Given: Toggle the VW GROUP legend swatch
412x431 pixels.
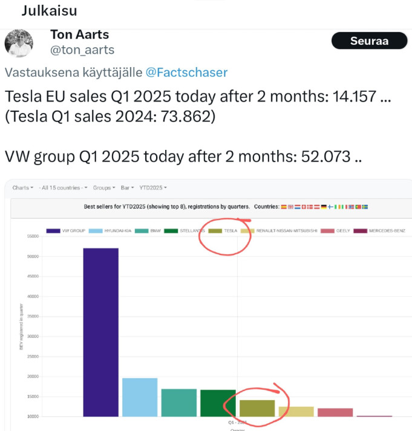Looking at the screenshot, I should pos(53,231).
